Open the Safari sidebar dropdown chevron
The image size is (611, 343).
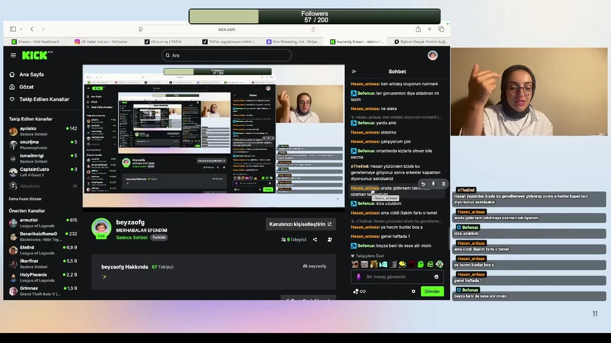tap(20, 29)
